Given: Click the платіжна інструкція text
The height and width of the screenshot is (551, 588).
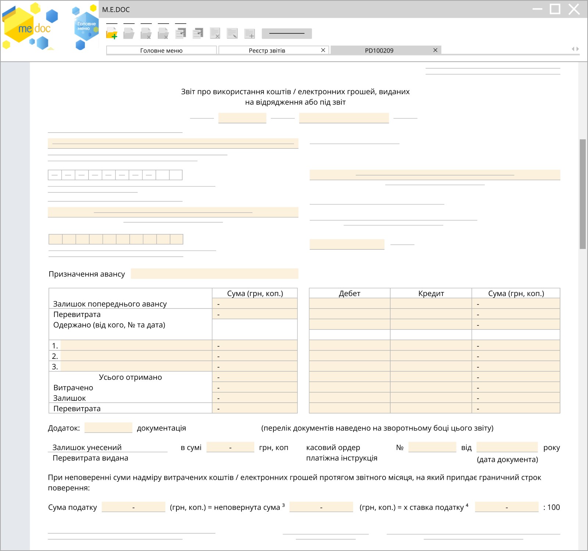Looking at the screenshot, I should tap(342, 458).
